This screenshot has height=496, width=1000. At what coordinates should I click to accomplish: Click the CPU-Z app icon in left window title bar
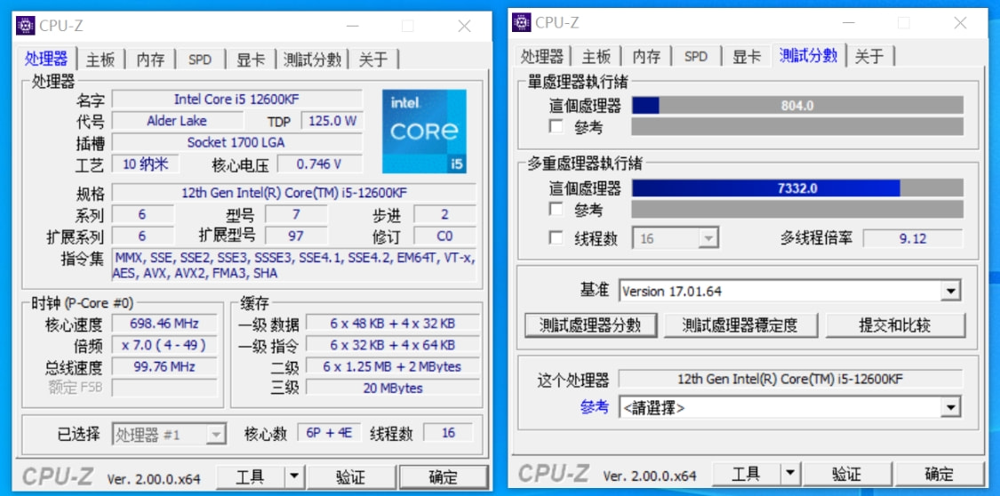26,26
